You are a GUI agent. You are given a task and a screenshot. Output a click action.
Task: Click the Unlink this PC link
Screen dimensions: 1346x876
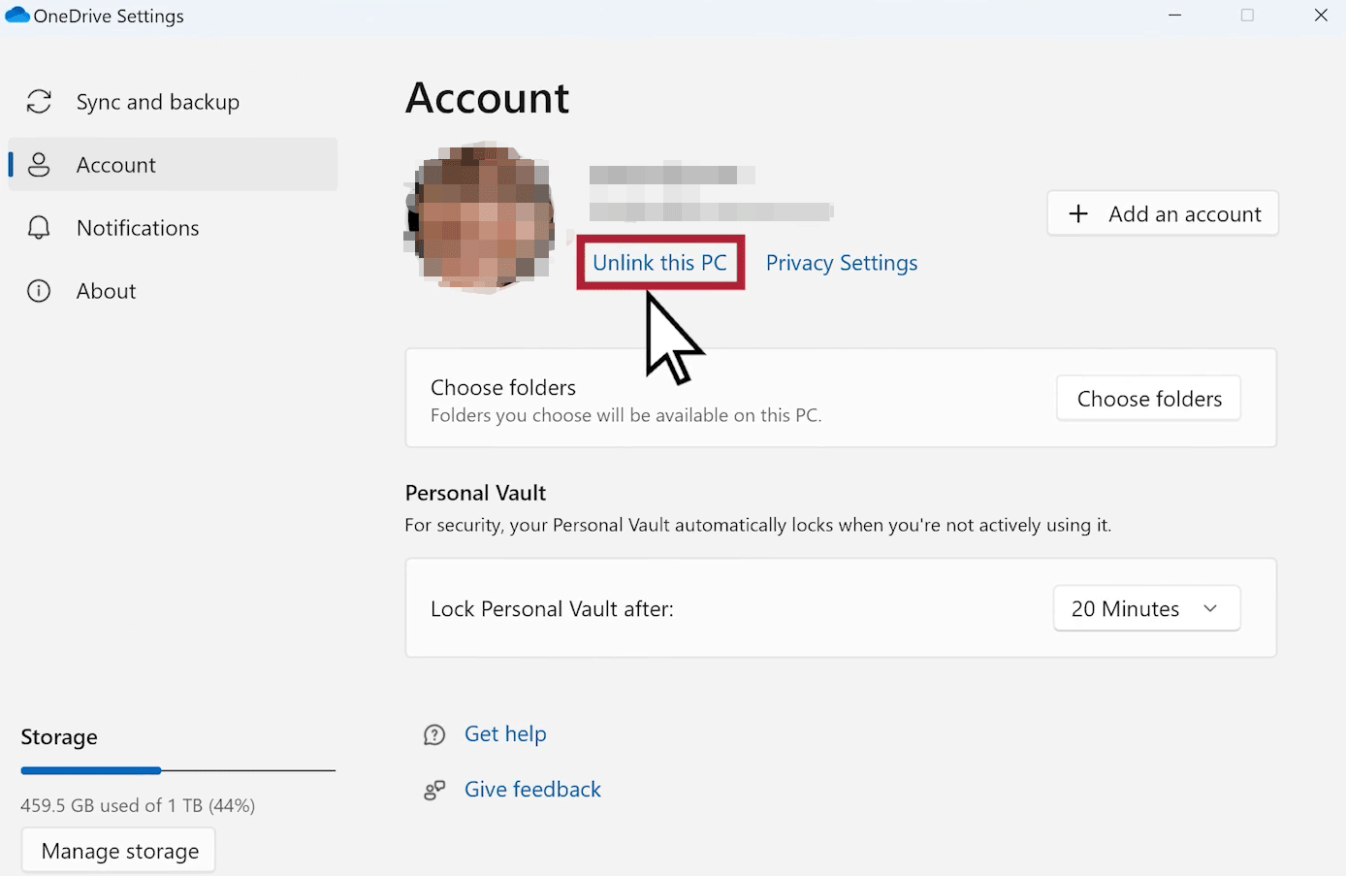tap(659, 263)
